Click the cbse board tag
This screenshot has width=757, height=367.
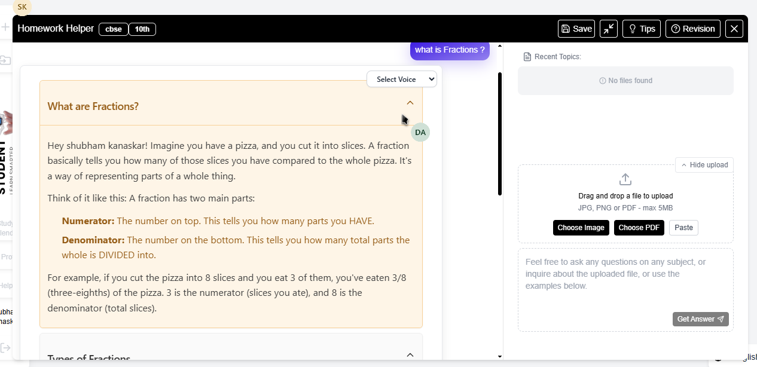tap(113, 29)
